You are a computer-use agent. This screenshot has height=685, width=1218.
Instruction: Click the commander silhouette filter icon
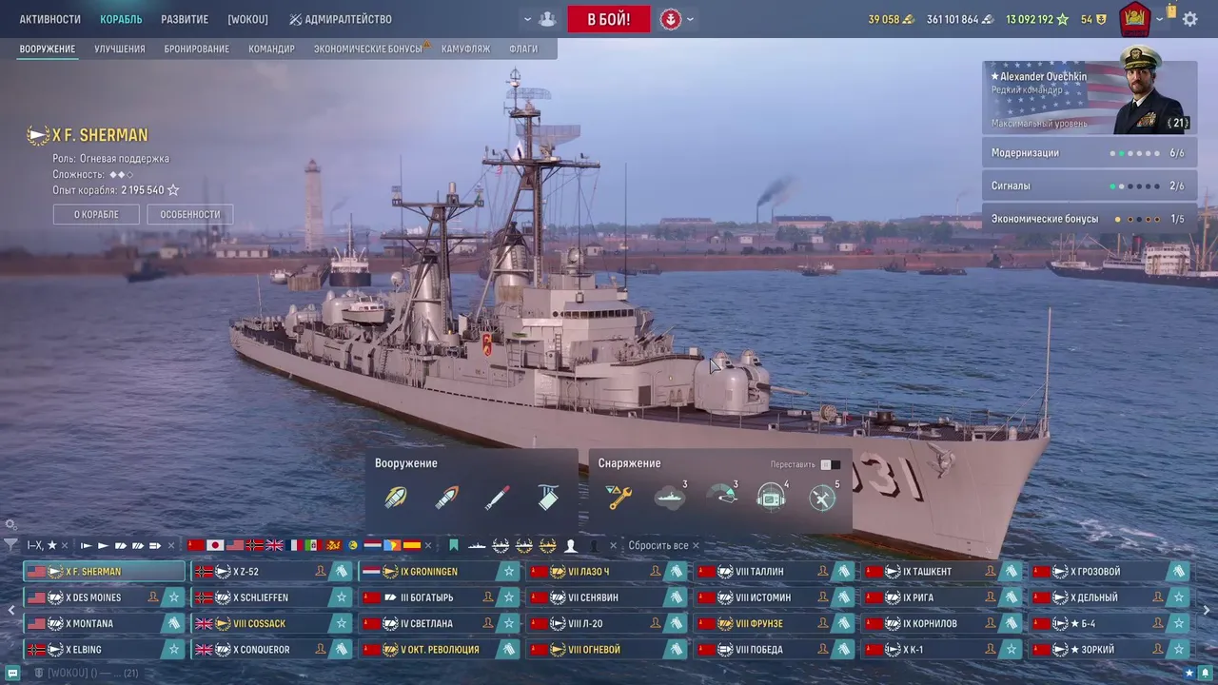571,545
